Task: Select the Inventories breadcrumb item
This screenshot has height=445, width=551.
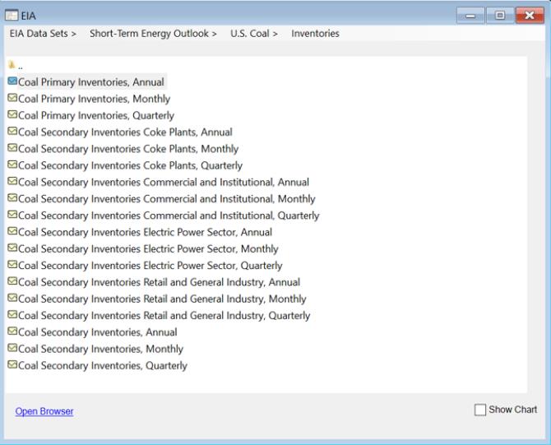Action: coord(315,34)
